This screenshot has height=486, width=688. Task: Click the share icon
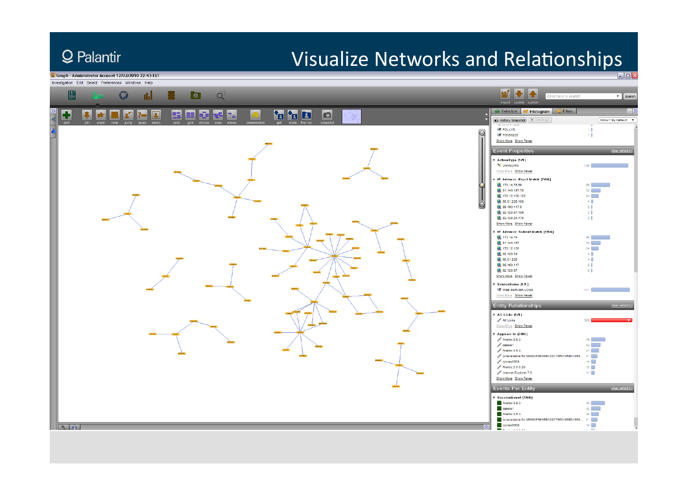(292, 115)
